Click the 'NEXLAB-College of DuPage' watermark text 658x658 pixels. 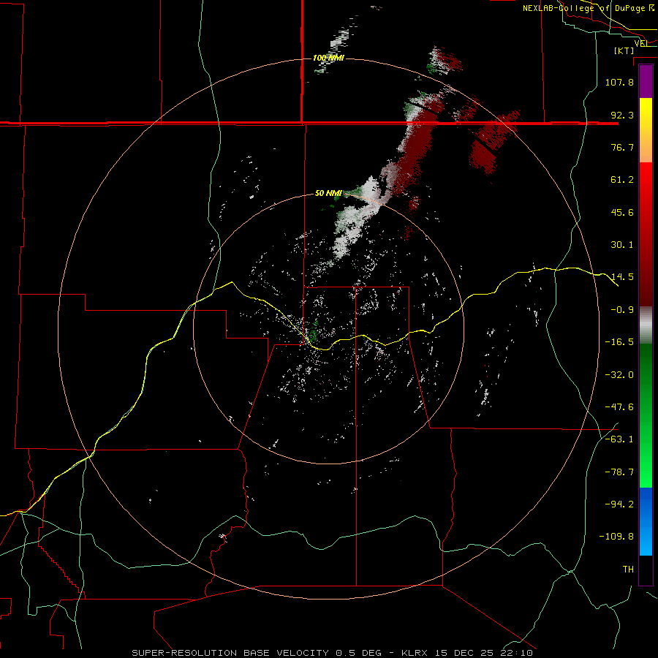point(584,8)
